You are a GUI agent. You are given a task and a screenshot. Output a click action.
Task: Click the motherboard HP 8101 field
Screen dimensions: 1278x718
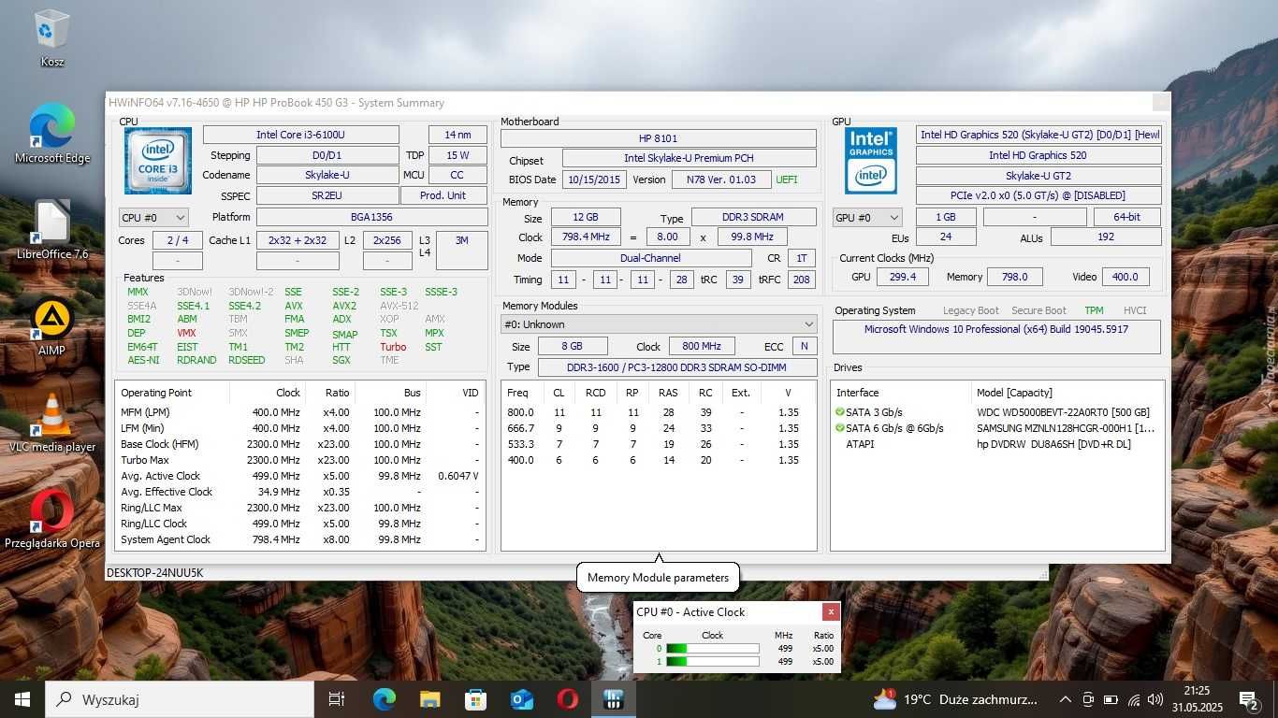click(x=659, y=138)
